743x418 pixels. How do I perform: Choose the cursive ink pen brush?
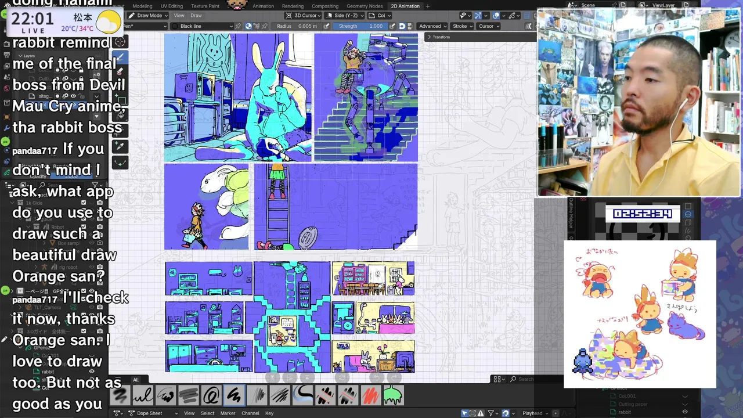click(143, 396)
